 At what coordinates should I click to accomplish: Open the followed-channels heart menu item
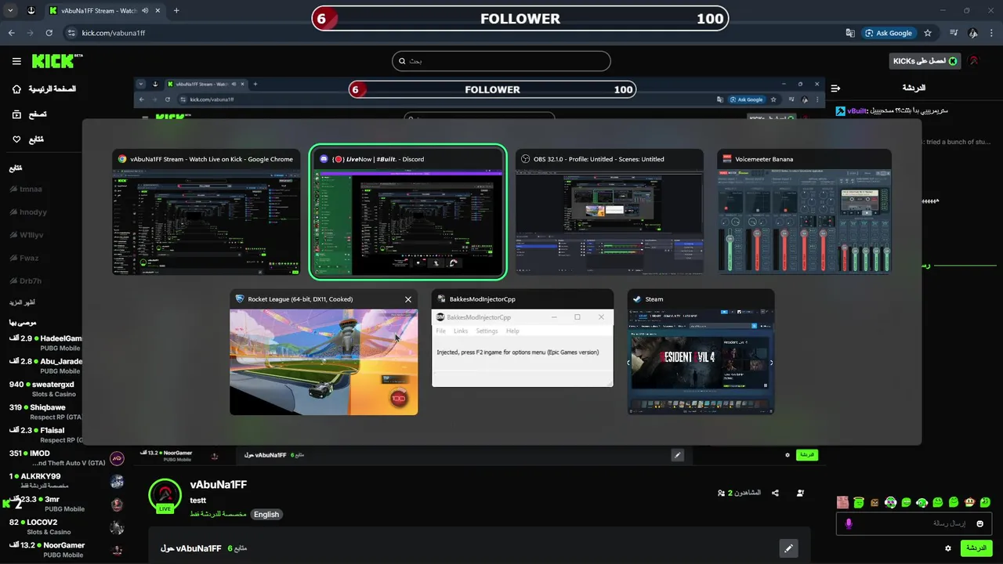point(27,139)
